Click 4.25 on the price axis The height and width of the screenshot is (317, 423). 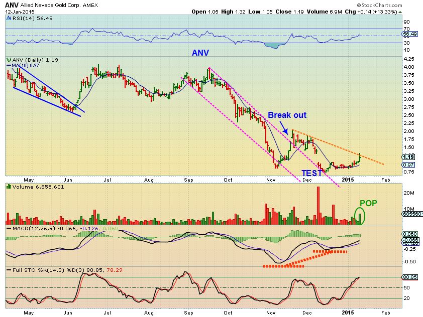[409, 59]
